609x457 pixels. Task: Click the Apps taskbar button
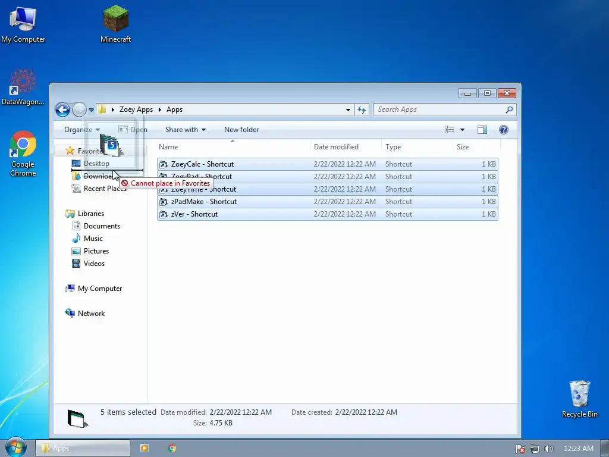click(x=83, y=448)
